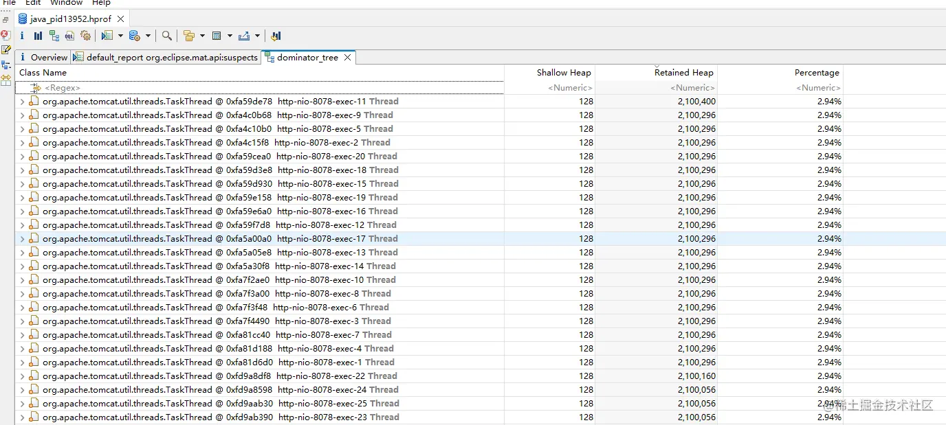The height and width of the screenshot is (425, 946).
Task: Open the Query Browser database icon
Action: pos(135,36)
